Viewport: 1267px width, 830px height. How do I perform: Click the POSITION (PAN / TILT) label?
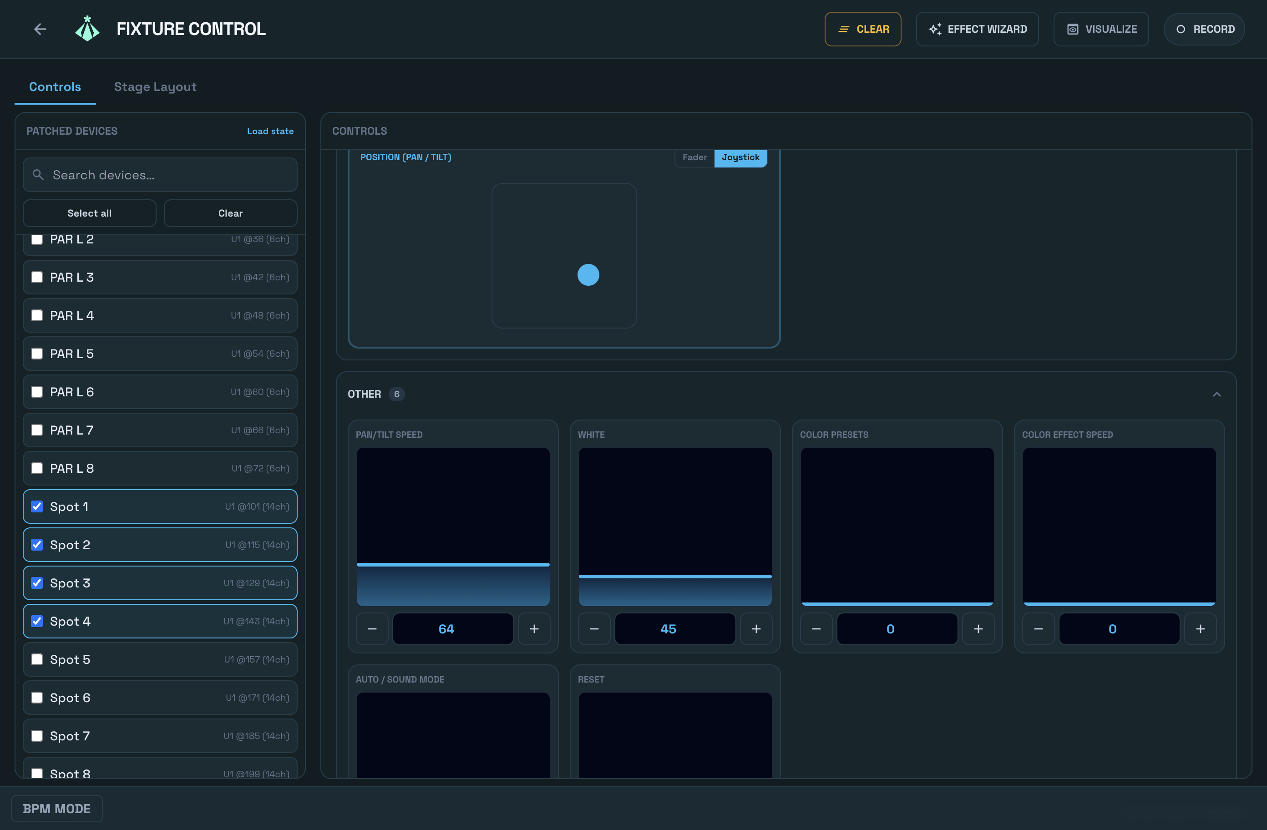click(405, 157)
